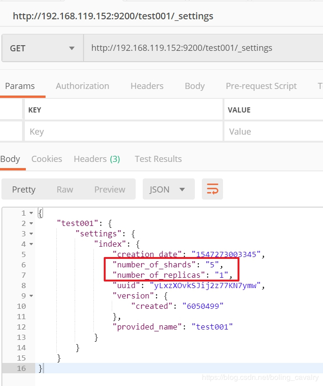This screenshot has height=386, width=323.
Task: Open the request Body tab
Action: (195, 86)
